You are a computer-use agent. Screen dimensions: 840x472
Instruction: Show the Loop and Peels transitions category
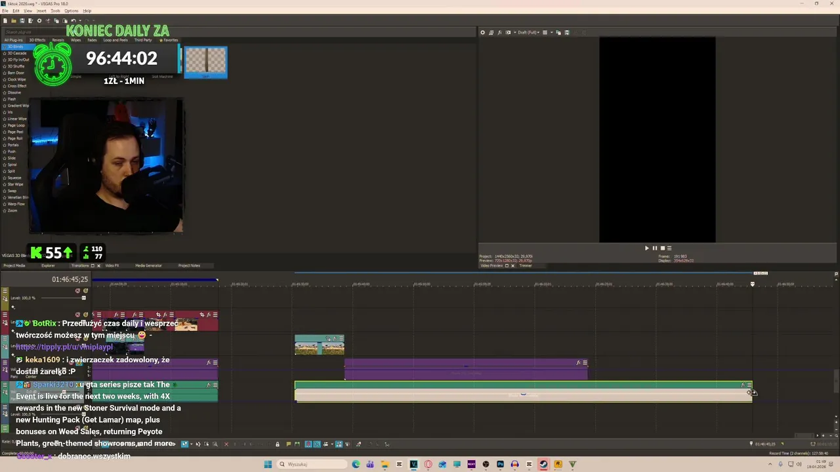(115, 40)
